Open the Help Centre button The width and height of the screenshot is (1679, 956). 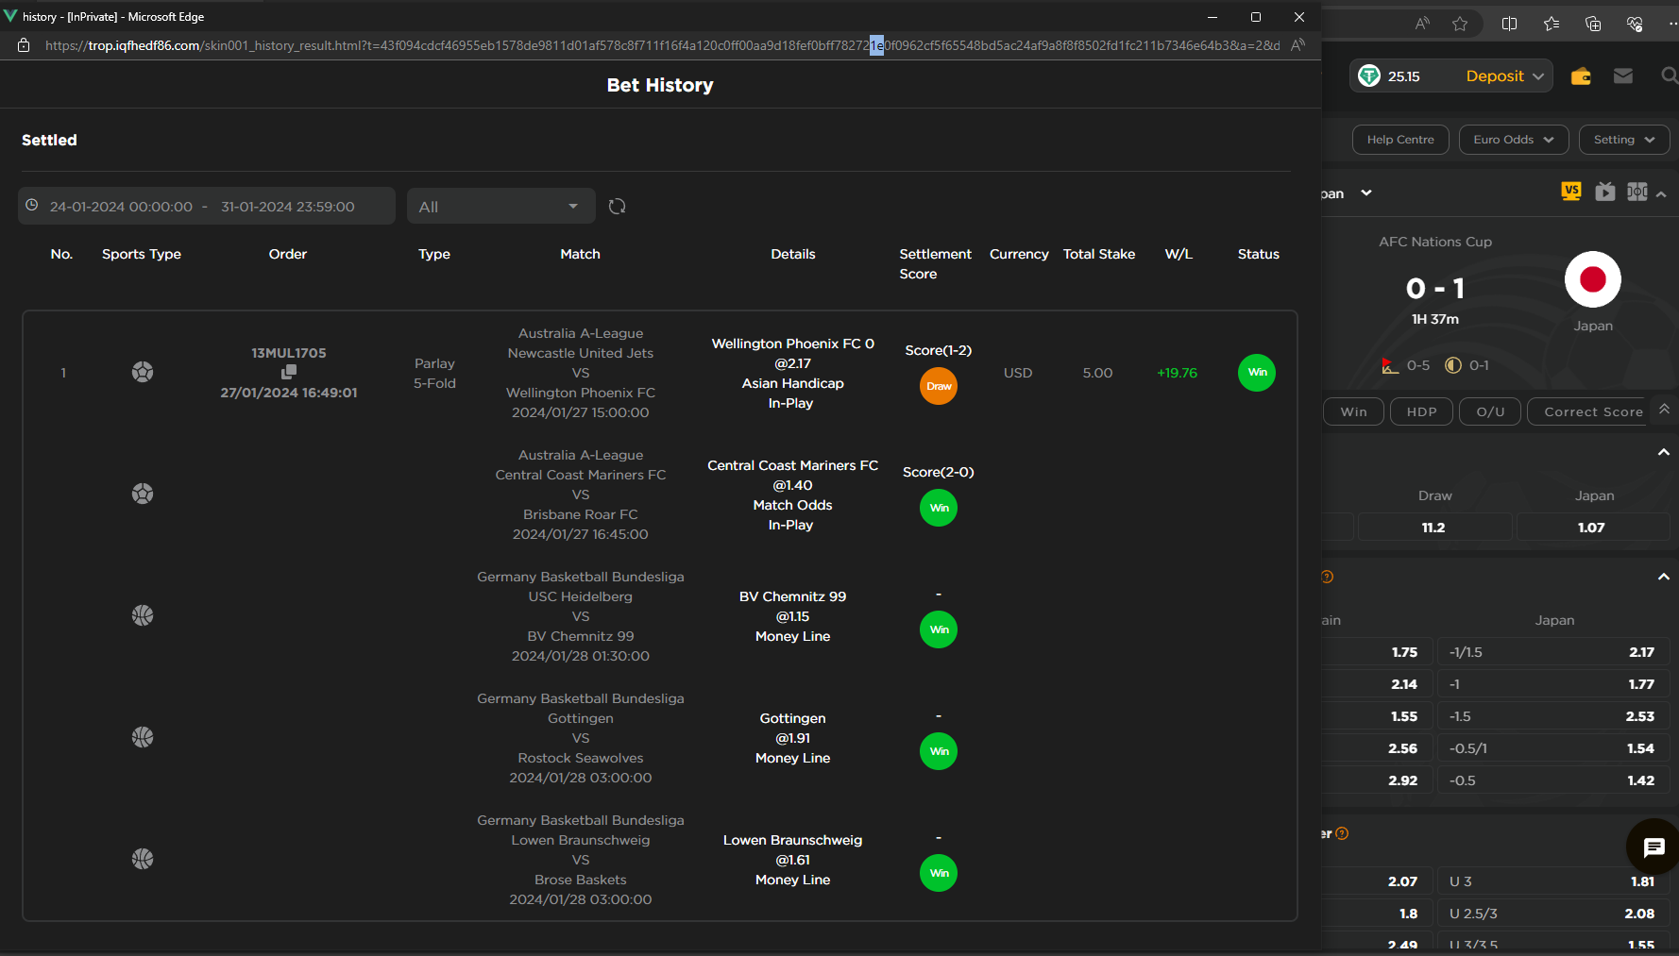(x=1400, y=140)
